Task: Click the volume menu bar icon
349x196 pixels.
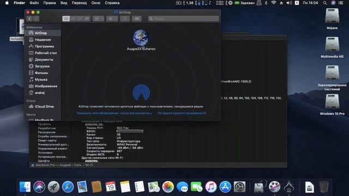Action: click(x=289, y=3)
